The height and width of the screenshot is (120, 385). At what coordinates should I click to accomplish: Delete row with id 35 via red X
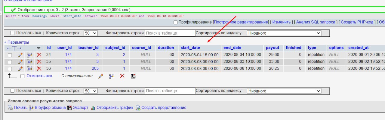pos(39,62)
